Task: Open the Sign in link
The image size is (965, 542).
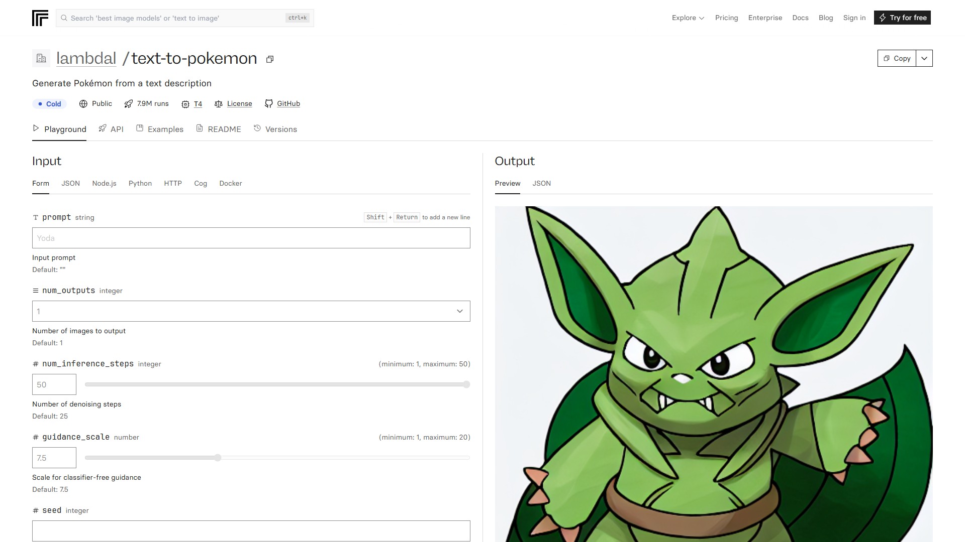Action: tap(854, 18)
